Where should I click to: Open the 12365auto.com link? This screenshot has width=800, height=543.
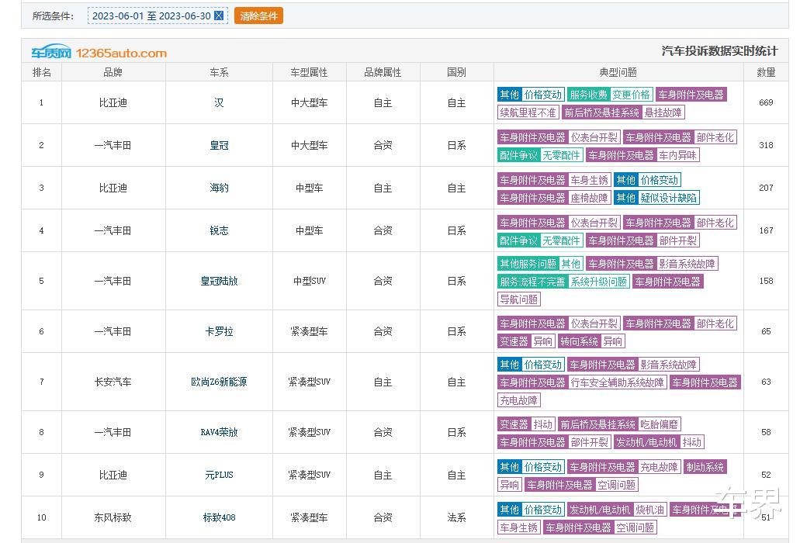pyautogui.click(x=121, y=53)
